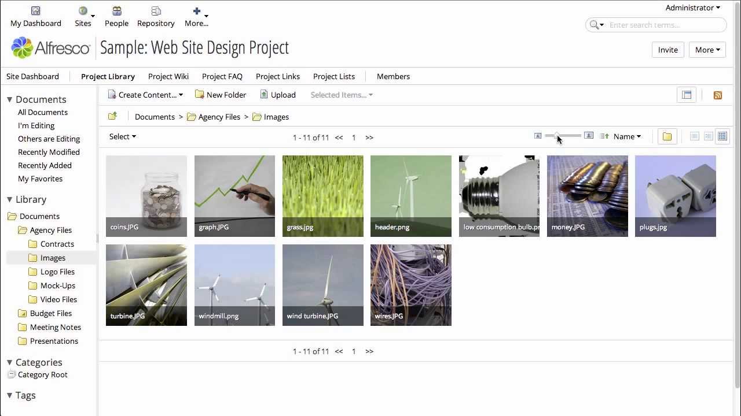
Task: Switch to detailed list view
Action: (708, 136)
